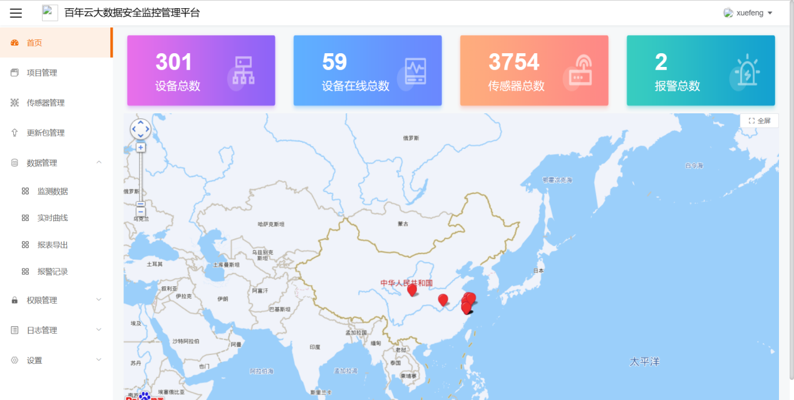Click the 更新包管理 upload arrow icon
The image size is (794, 400).
point(15,133)
